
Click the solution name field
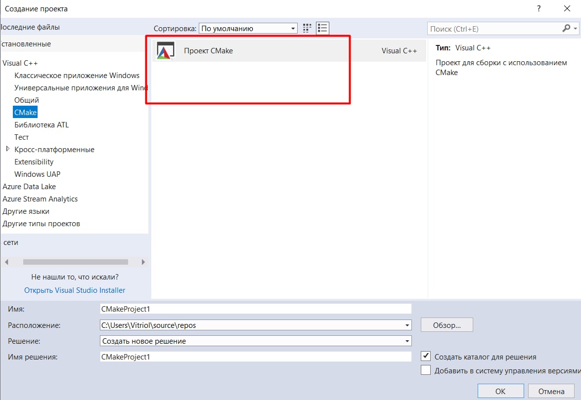[x=256, y=357]
